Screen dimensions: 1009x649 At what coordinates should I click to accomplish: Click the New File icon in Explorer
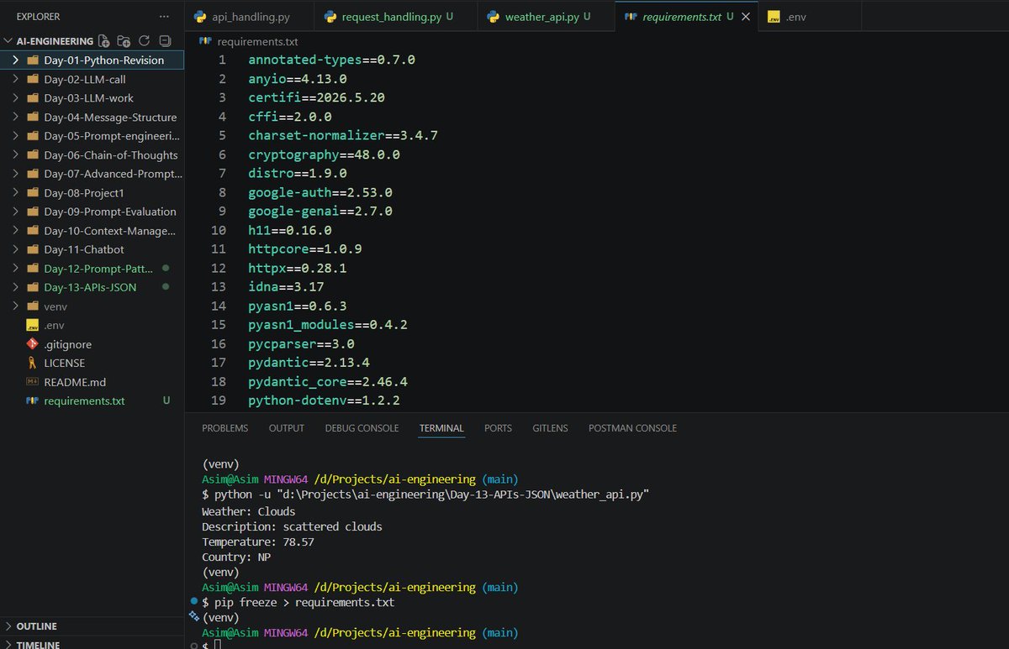(103, 40)
